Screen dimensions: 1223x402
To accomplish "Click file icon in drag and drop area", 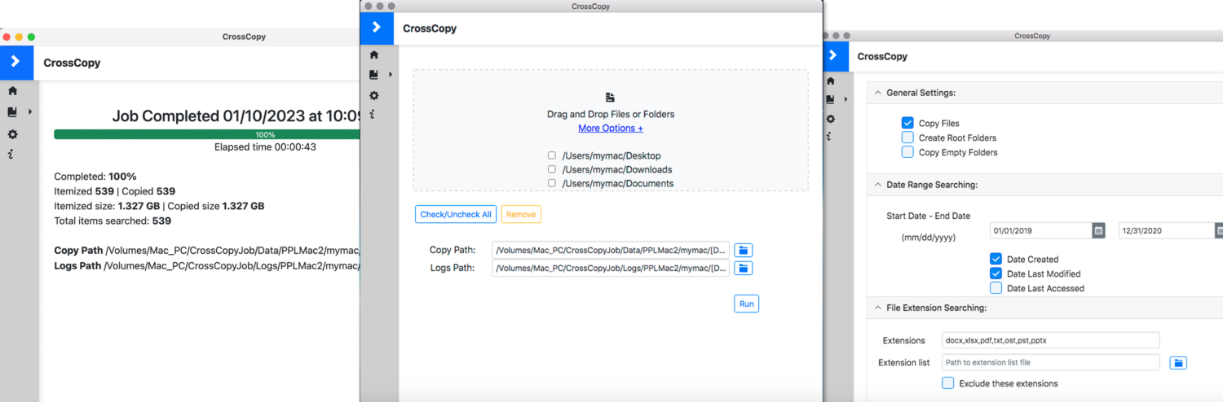I will click(x=610, y=98).
